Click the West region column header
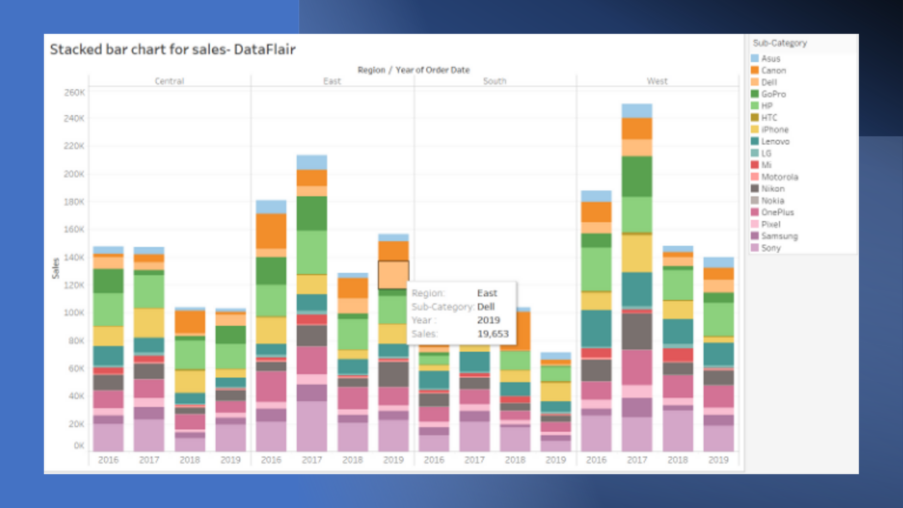903x508 pixels. pos(657,81)
